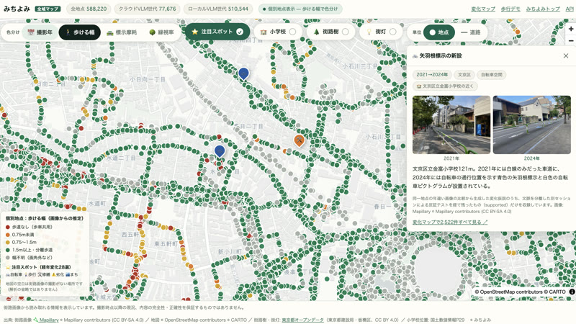Click the gray 幅不明 legend swatch

(x=8, y=258)
